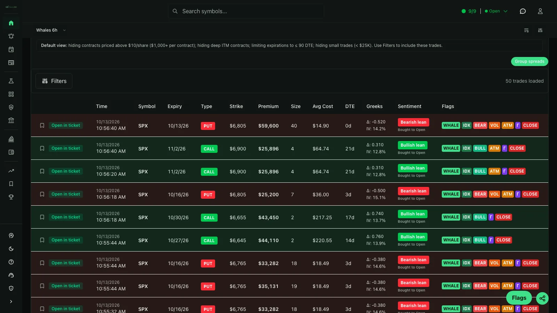The height and width of the screenshot is (313, 557).
Task: Bookmark the $6,655 strike CALL trade
Action: [42, 217]
